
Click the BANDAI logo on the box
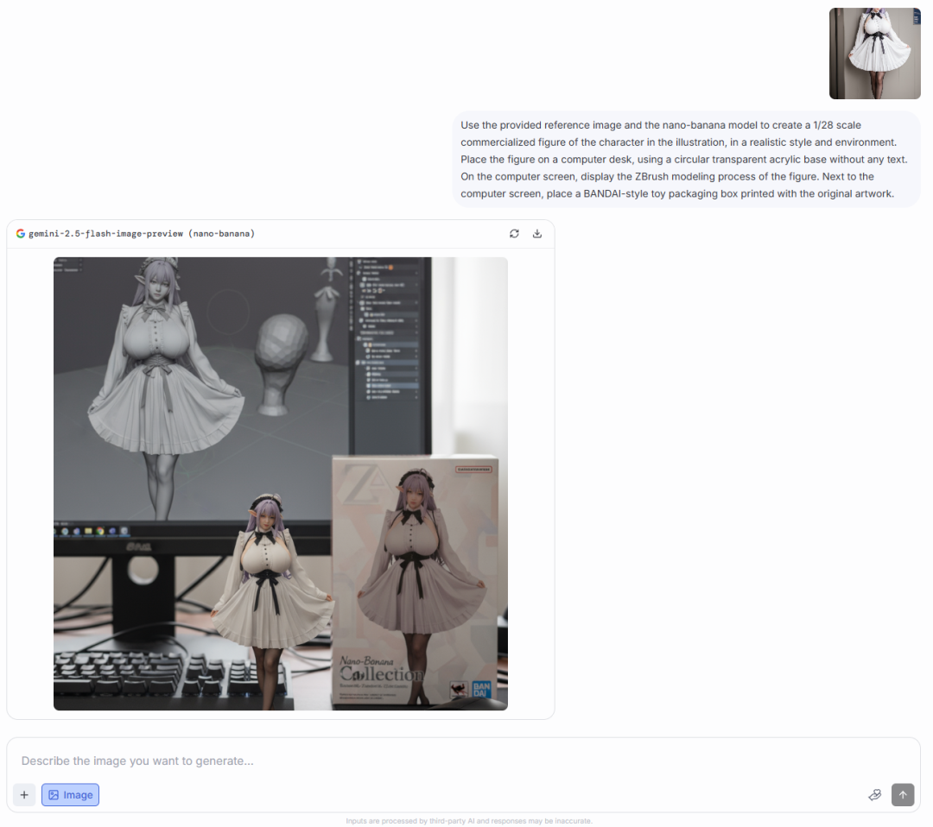pyautogui.click(x=480, y=691)
